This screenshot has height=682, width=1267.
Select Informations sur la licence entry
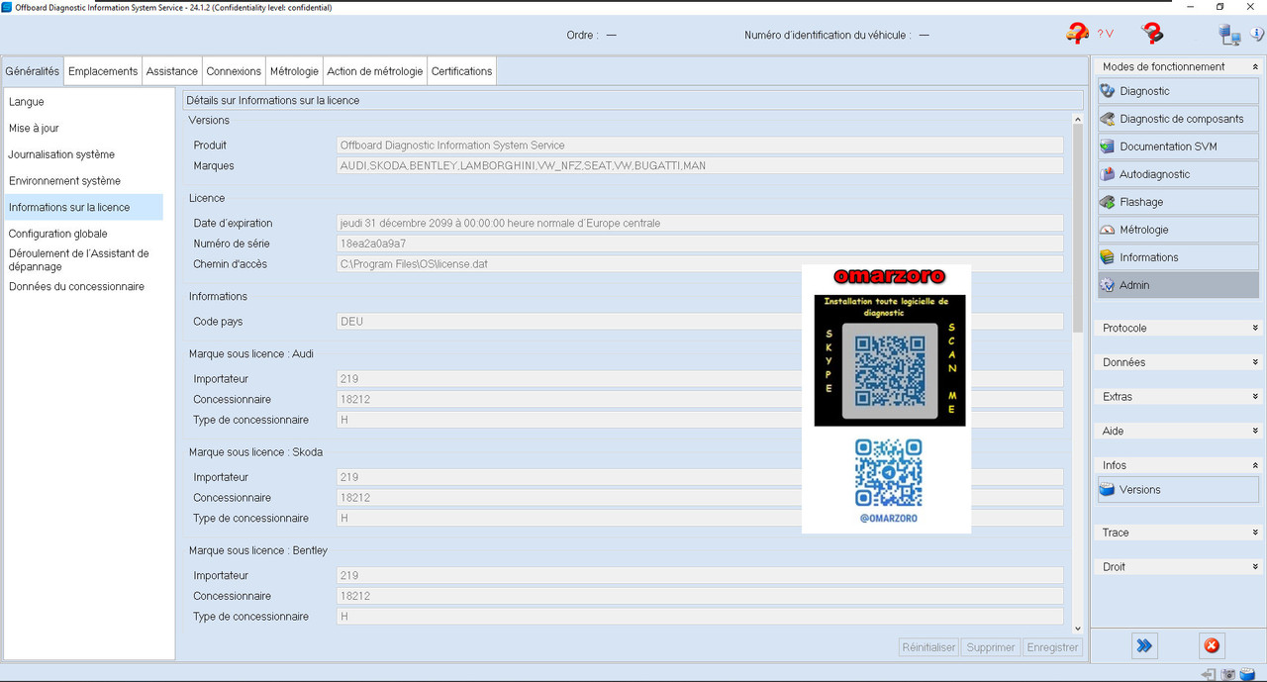[84, 208]
